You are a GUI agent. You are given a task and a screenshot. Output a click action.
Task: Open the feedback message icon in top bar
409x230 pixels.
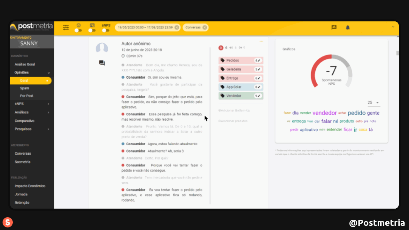pos(334,27)
